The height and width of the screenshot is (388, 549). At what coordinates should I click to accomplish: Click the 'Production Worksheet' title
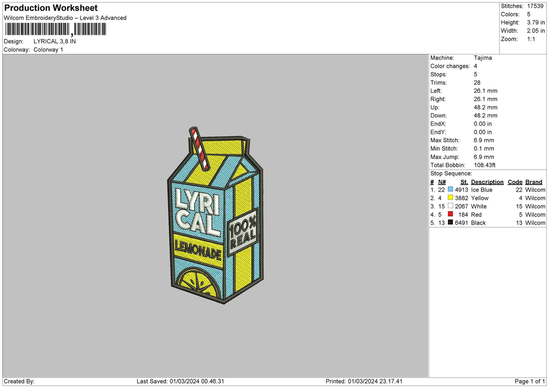click(x=51, y=8)
